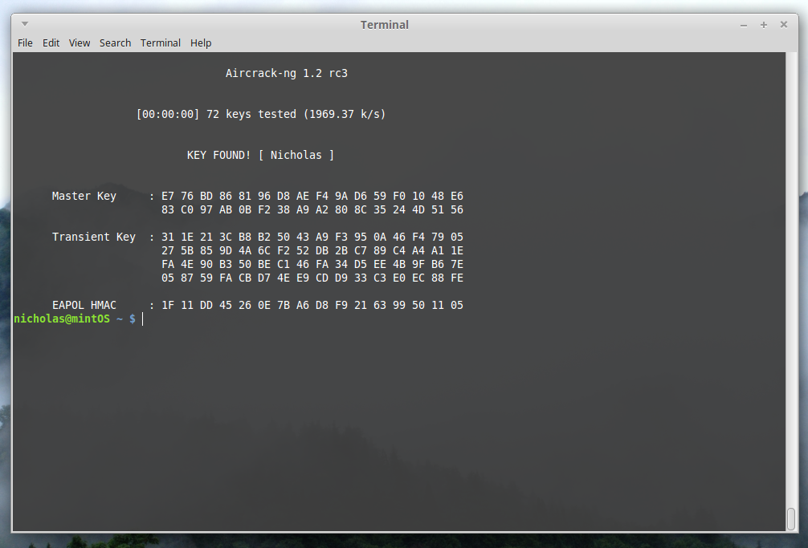Open the Help menu

point(201,43)
